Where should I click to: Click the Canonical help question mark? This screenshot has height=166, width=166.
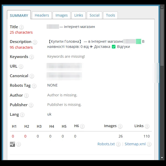point(32,76)
